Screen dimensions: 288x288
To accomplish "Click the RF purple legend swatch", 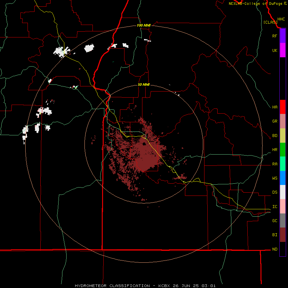I will coord(283,36).
